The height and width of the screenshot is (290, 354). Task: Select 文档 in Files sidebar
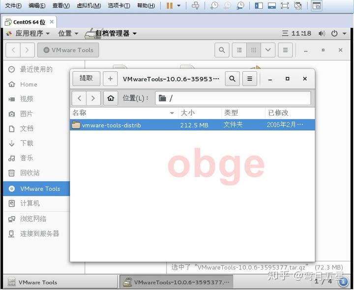pos(36,129)
